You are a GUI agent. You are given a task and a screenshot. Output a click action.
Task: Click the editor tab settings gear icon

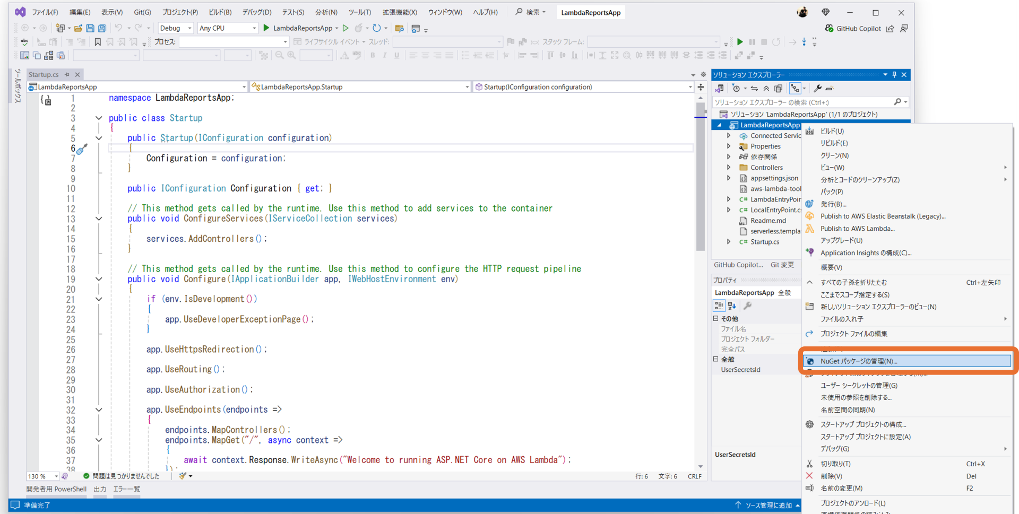[703, 75]
